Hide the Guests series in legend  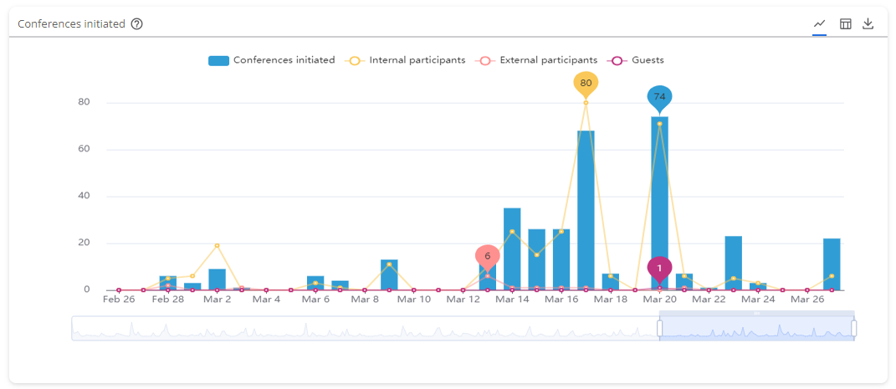click(637, 60)
